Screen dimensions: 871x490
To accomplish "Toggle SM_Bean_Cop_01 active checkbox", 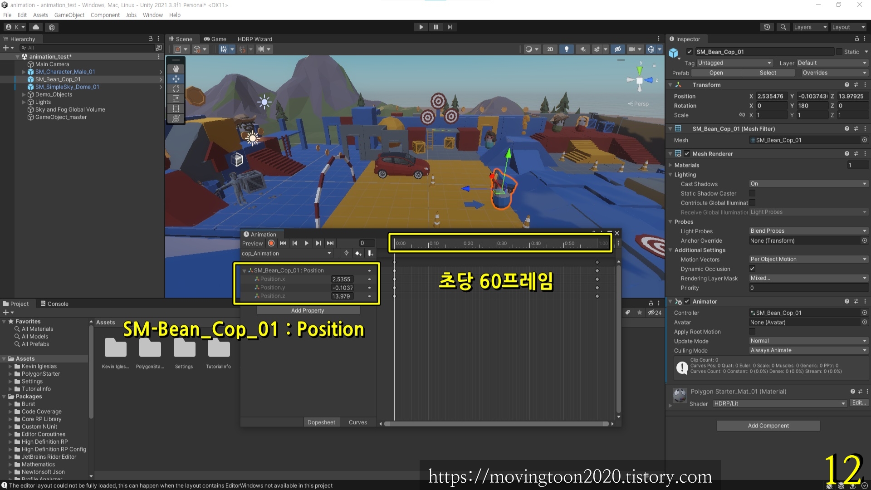I will 690,52.
